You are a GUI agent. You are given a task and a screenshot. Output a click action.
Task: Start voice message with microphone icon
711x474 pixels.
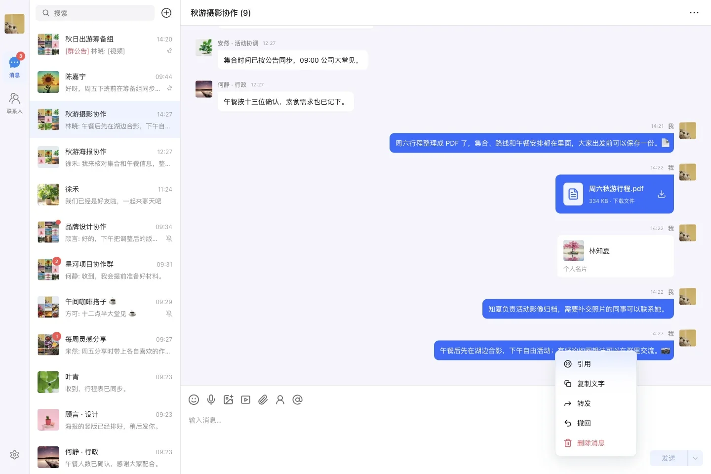[x=211, y=399]
